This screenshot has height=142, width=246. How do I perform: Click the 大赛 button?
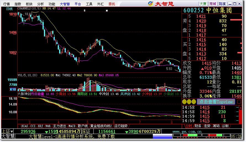click(x=203, y=4)
